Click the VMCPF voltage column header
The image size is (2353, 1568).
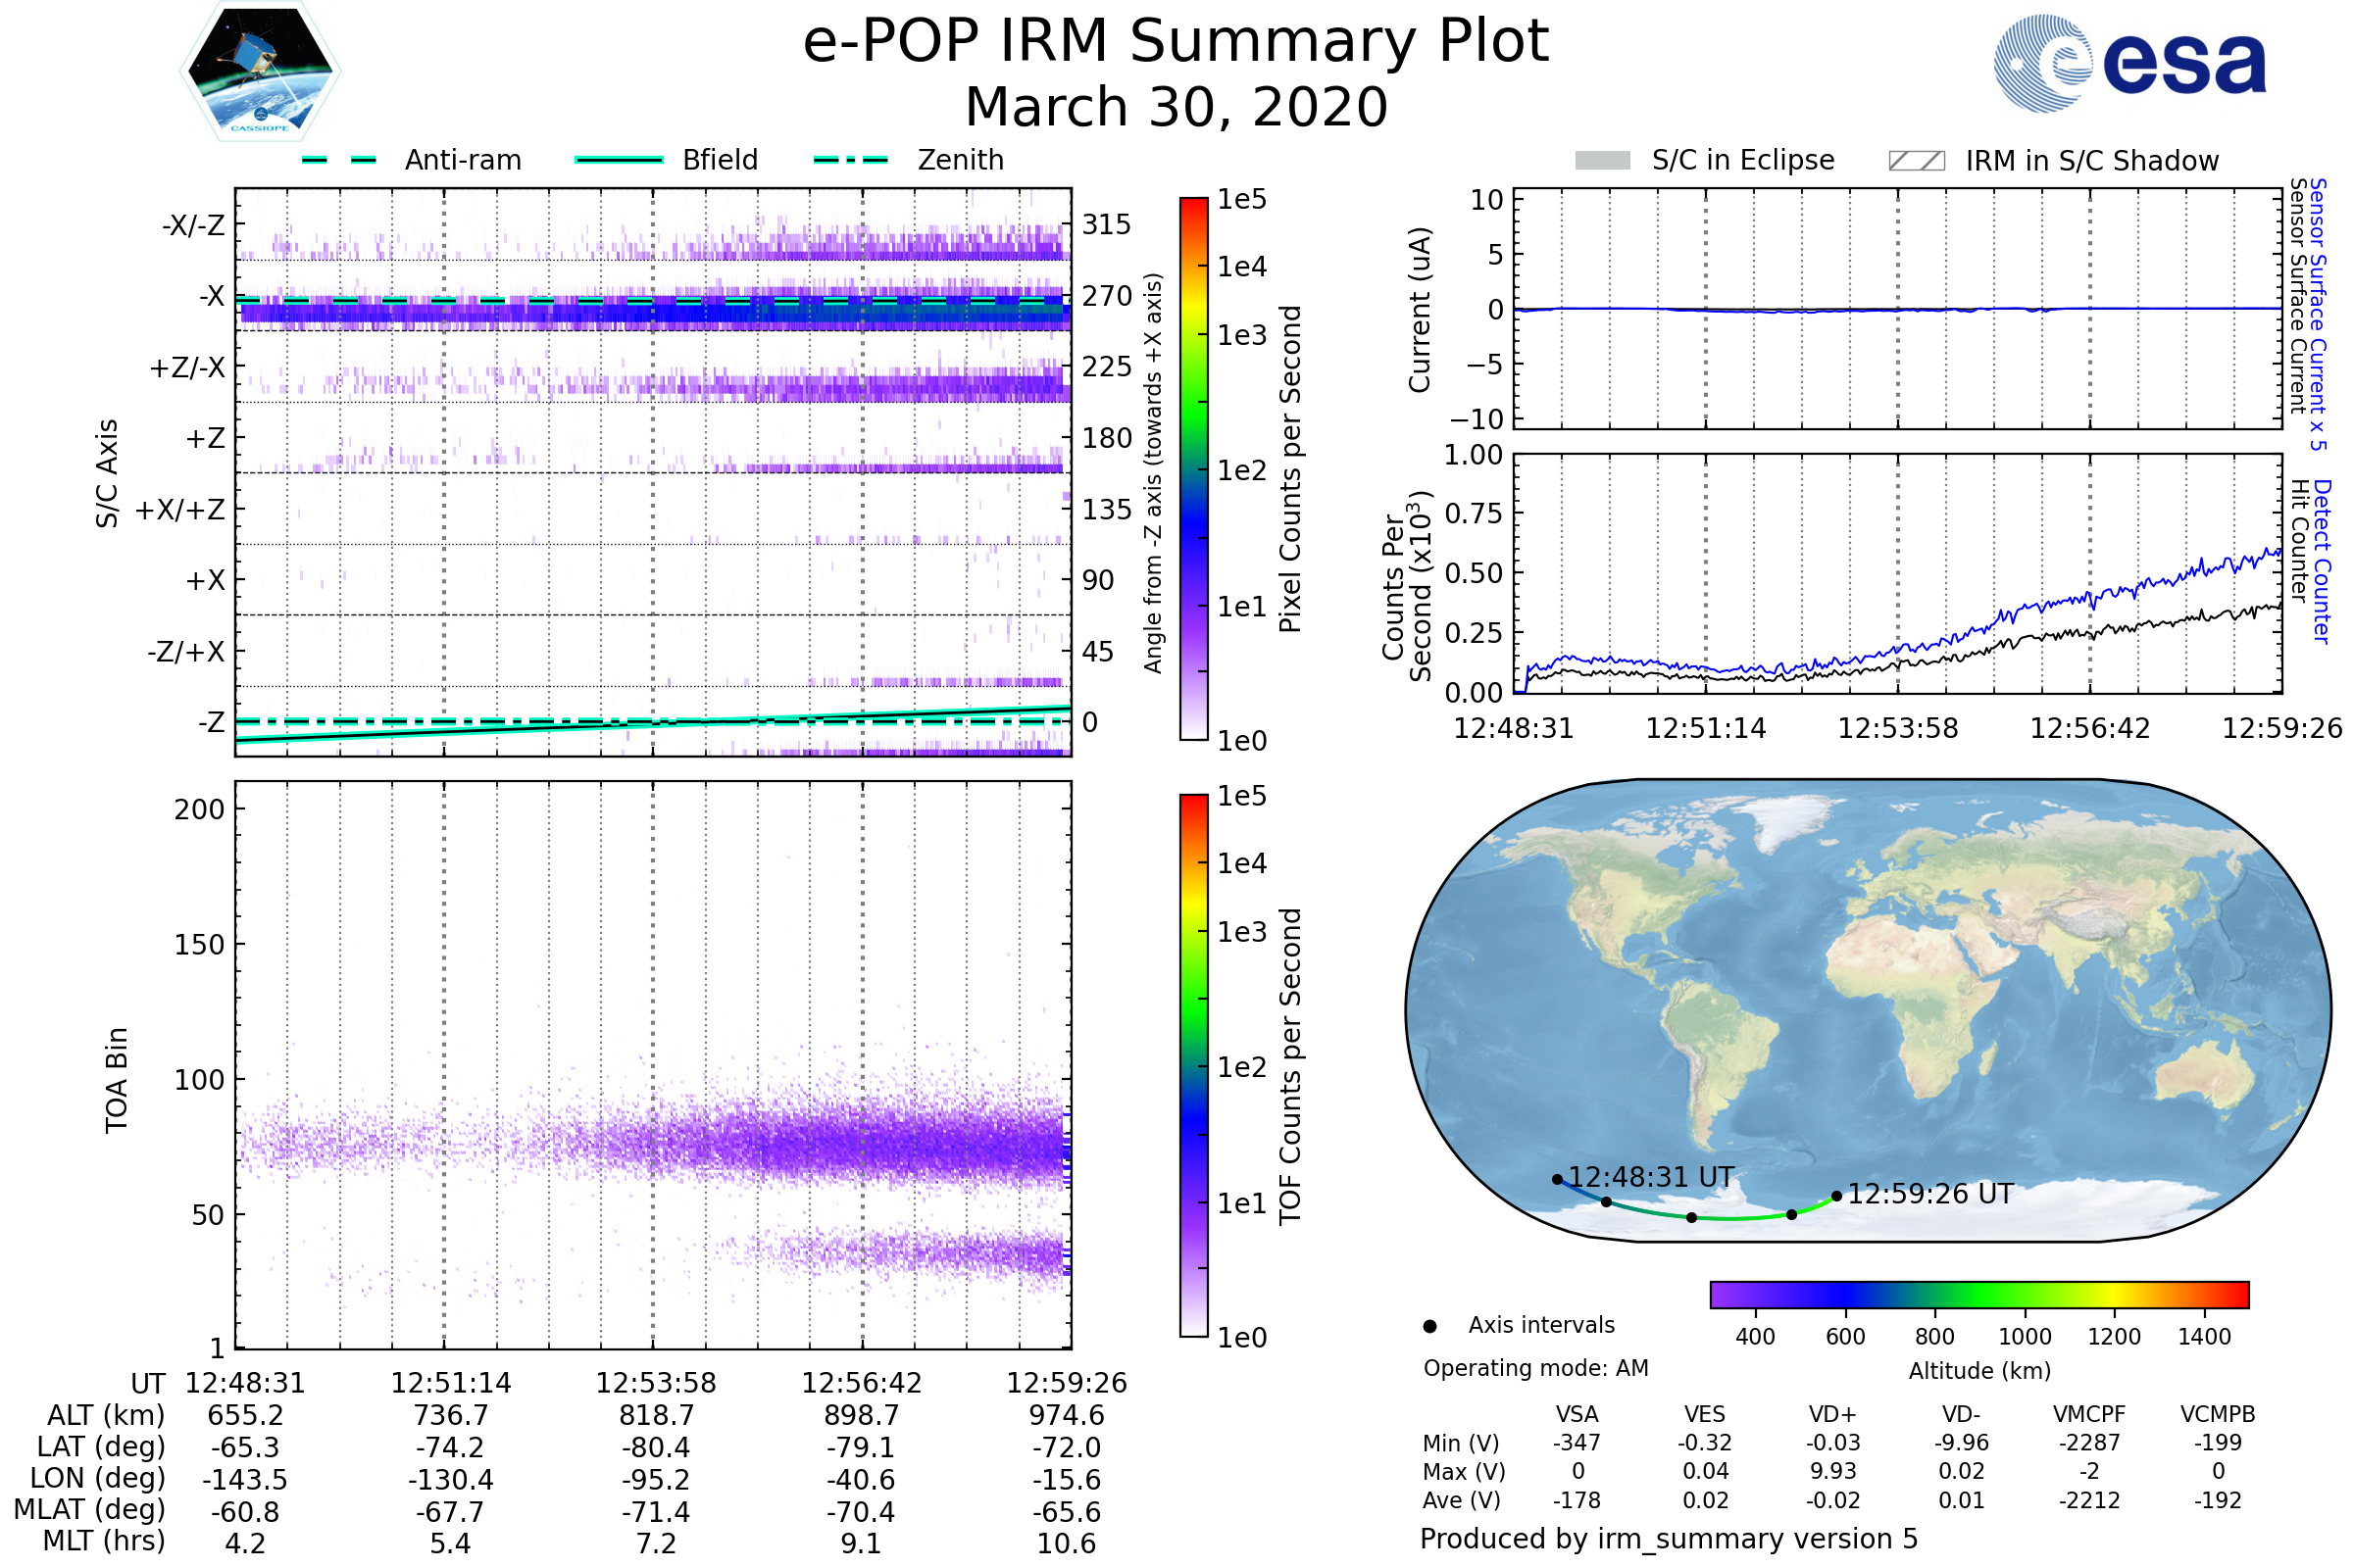click(x=2089, y=1414)
